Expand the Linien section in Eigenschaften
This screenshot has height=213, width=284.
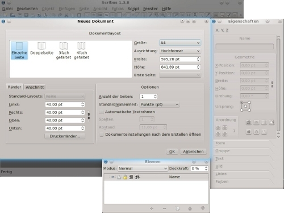tap(244, 174)
